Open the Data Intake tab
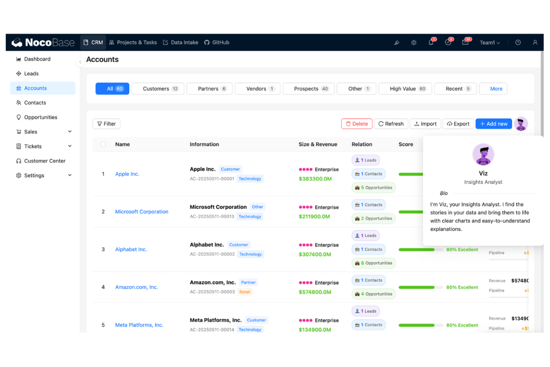 point(181,42)
